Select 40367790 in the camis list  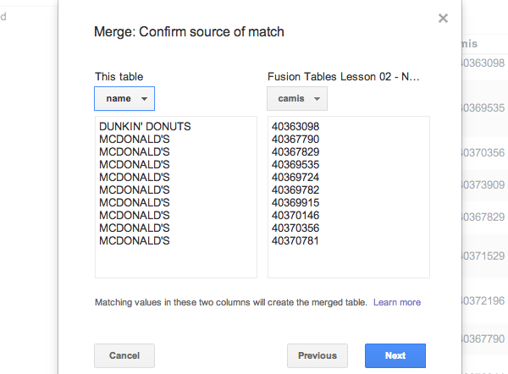295,139
